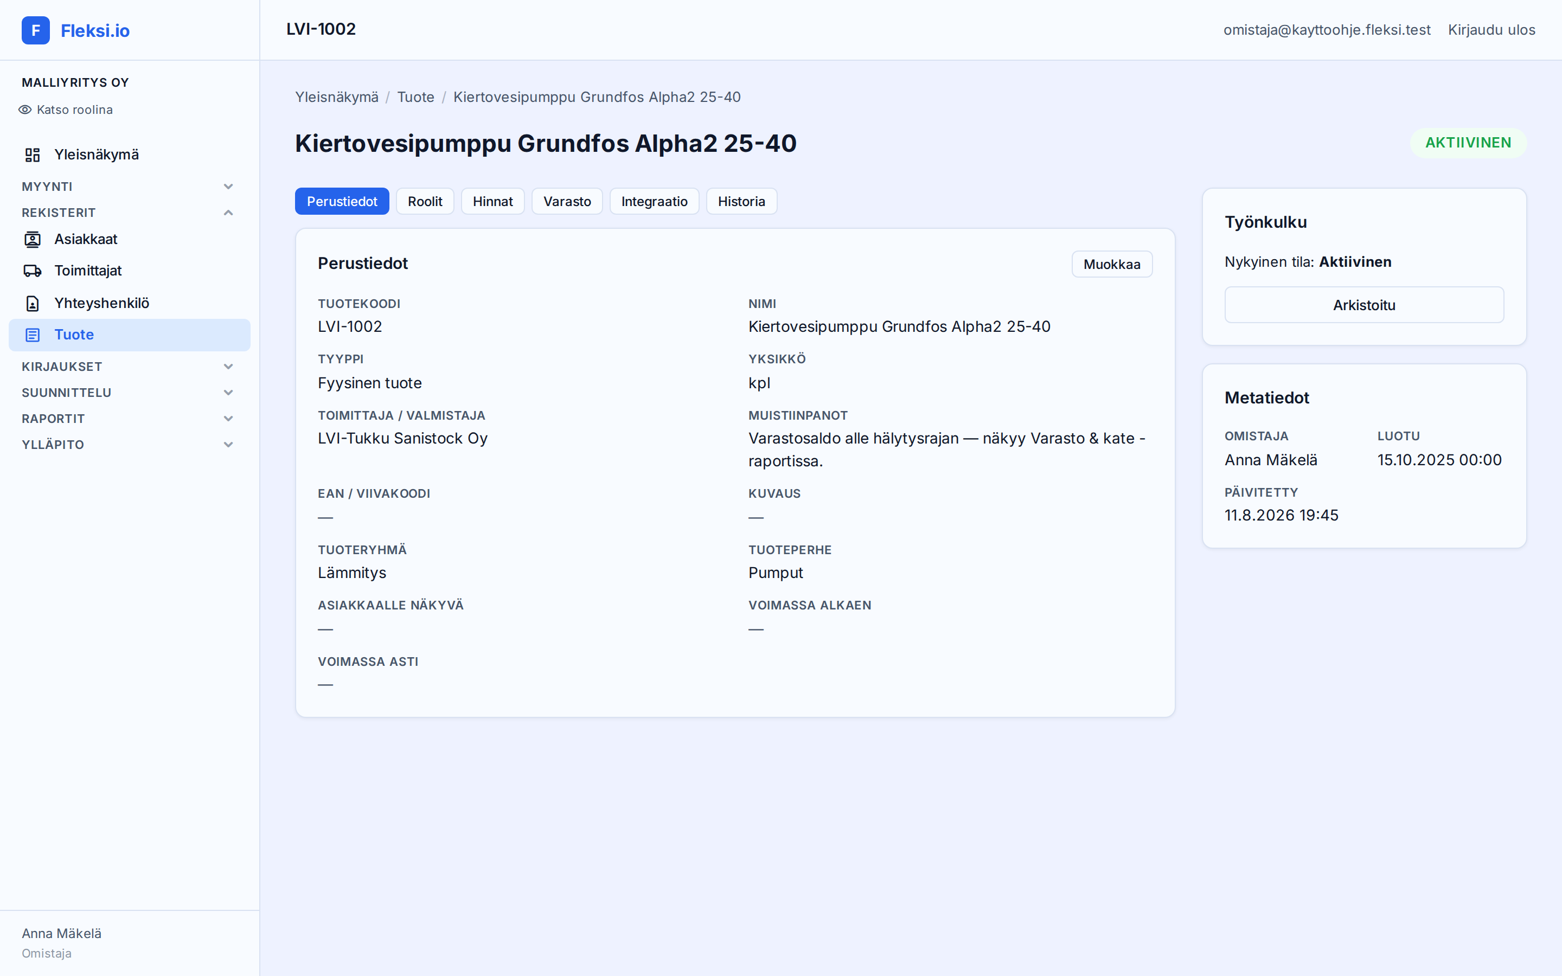Click supplier value LVI-Tukku Sanistock Oy

click(403, 438)
